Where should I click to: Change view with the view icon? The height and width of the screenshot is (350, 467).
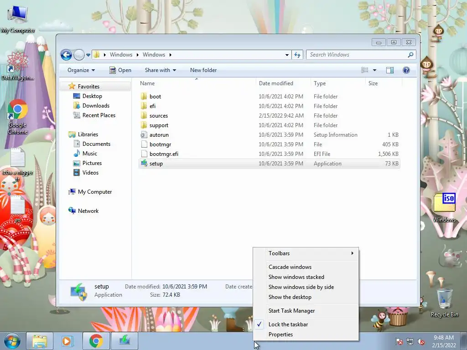coord(365,70)
